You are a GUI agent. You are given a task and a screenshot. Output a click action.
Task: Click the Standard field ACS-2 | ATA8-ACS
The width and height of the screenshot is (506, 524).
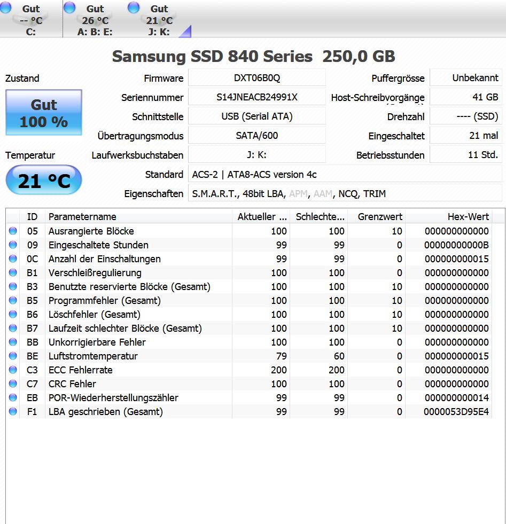point(345,174)
